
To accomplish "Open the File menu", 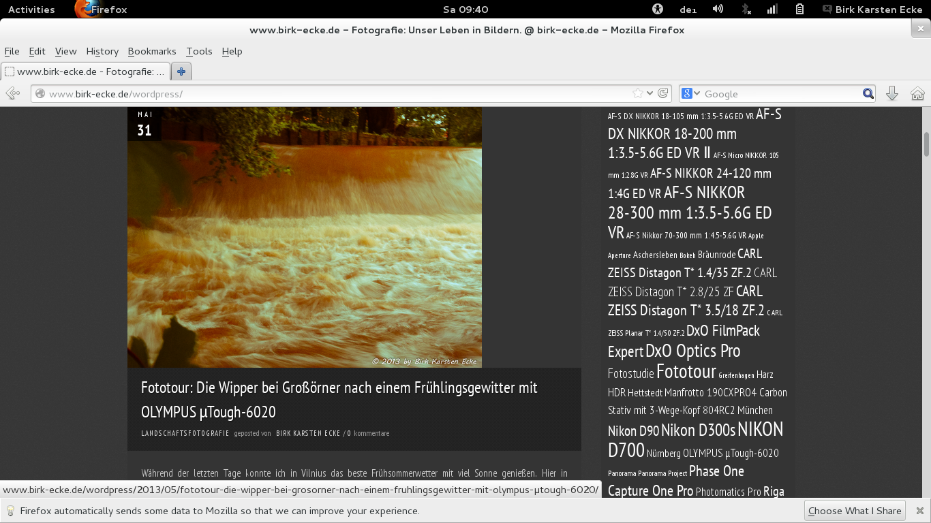I will [12, 51].
